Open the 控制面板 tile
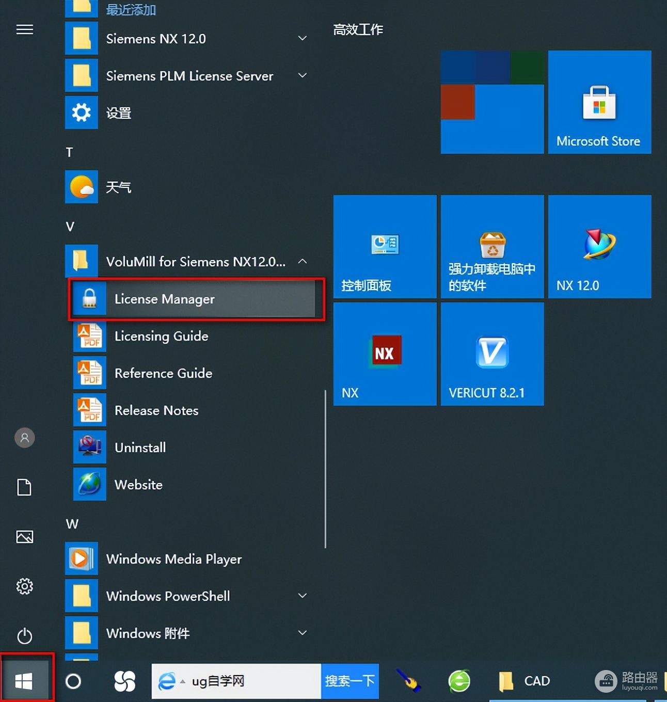This screenshot has width=667, height=702. (x=385, y=247)
